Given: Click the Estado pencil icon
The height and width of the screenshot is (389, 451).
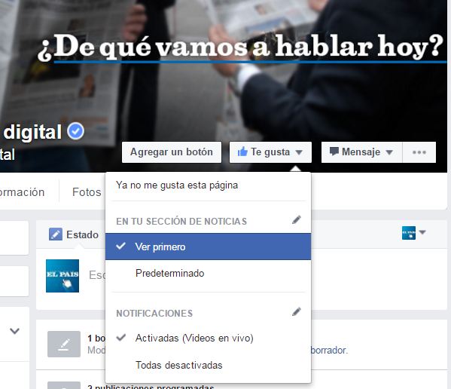Looking at the screenshot, I should (56, 234).
